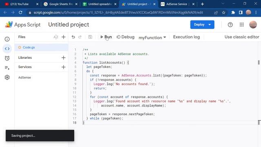Image resolution: width=261 pixels, height=147 pixels.
Task: Share this page via address bar icon
Action: [216, 13]
